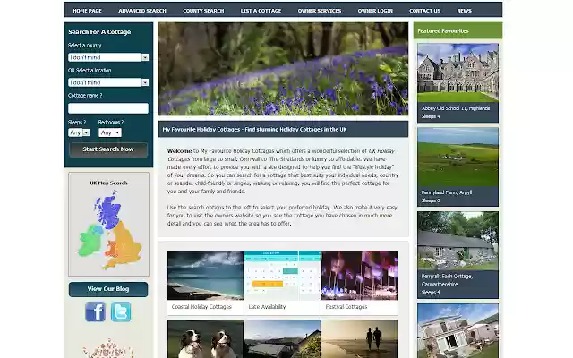Viewport: 573px width, 358px height.
Task: Click Ireland on the UK map
Action: click(90, 241)
